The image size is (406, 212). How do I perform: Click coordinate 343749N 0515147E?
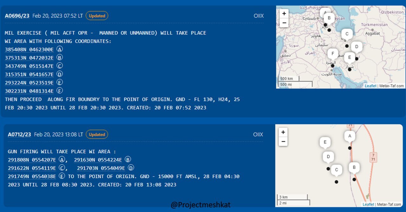(29, 66)
